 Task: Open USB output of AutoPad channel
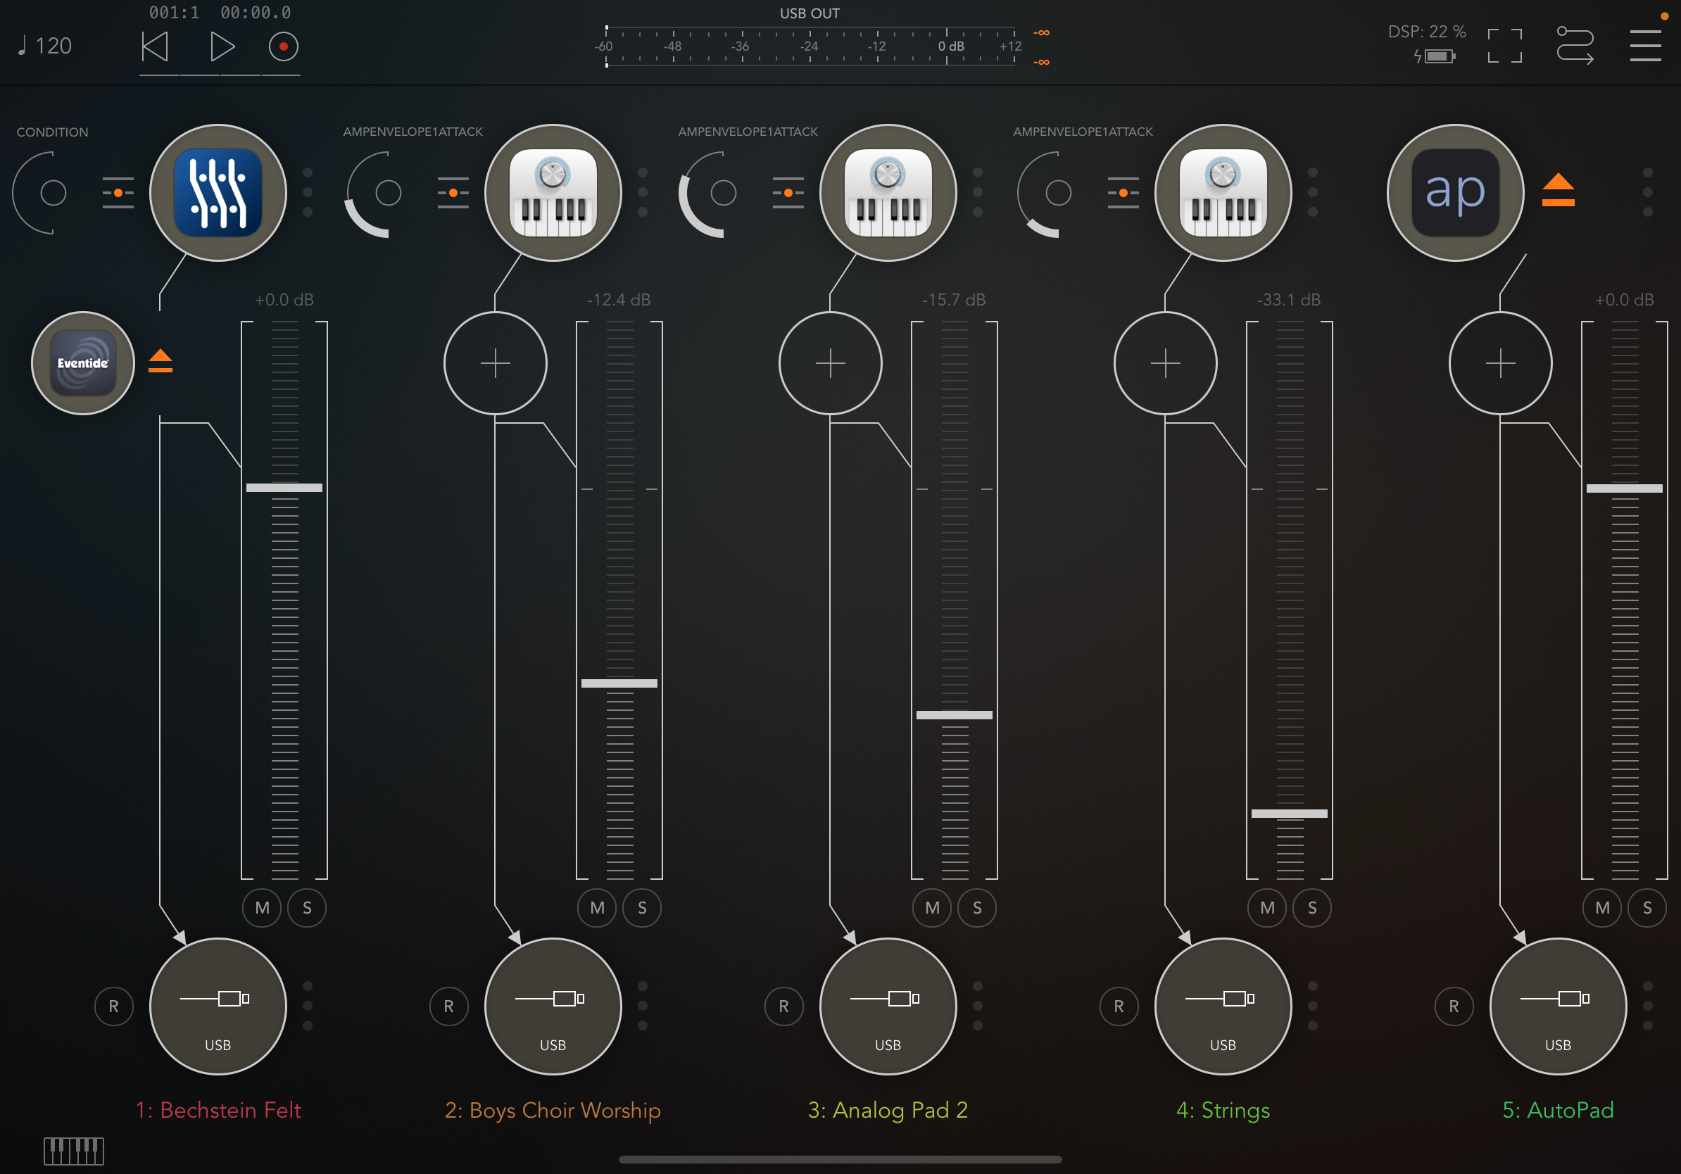[1558, 1006]
